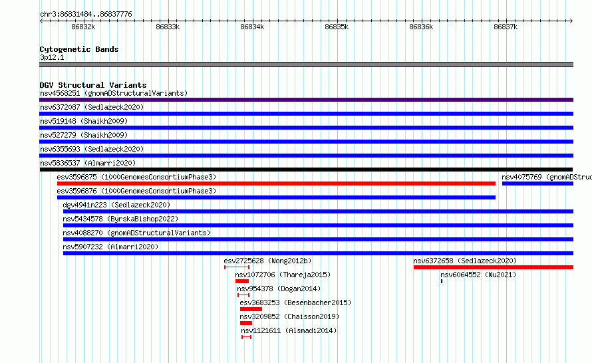Select nsv1072706 (Thareja2015) label

point(283,275)
